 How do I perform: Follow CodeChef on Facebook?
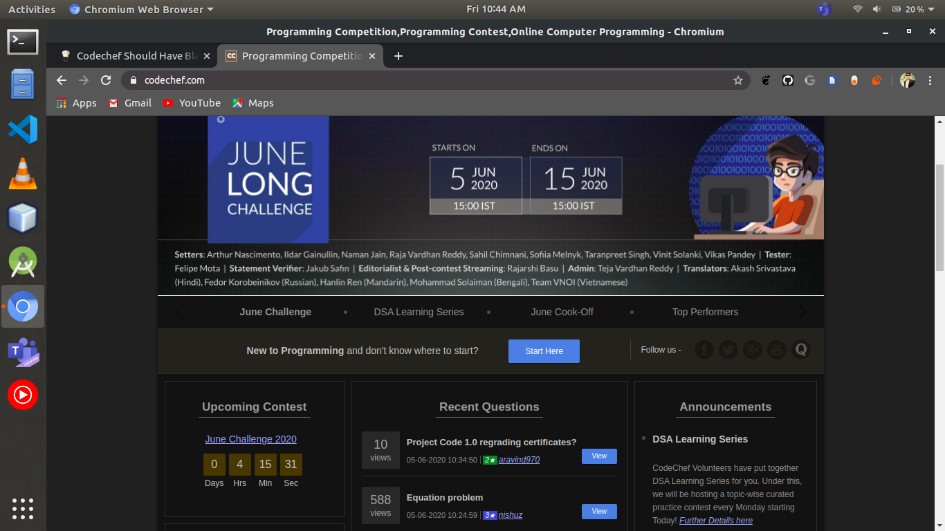click(704, 350)
